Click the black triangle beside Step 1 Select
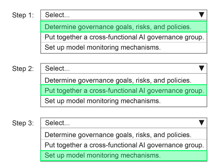213x166 pixels. (201, 15)
